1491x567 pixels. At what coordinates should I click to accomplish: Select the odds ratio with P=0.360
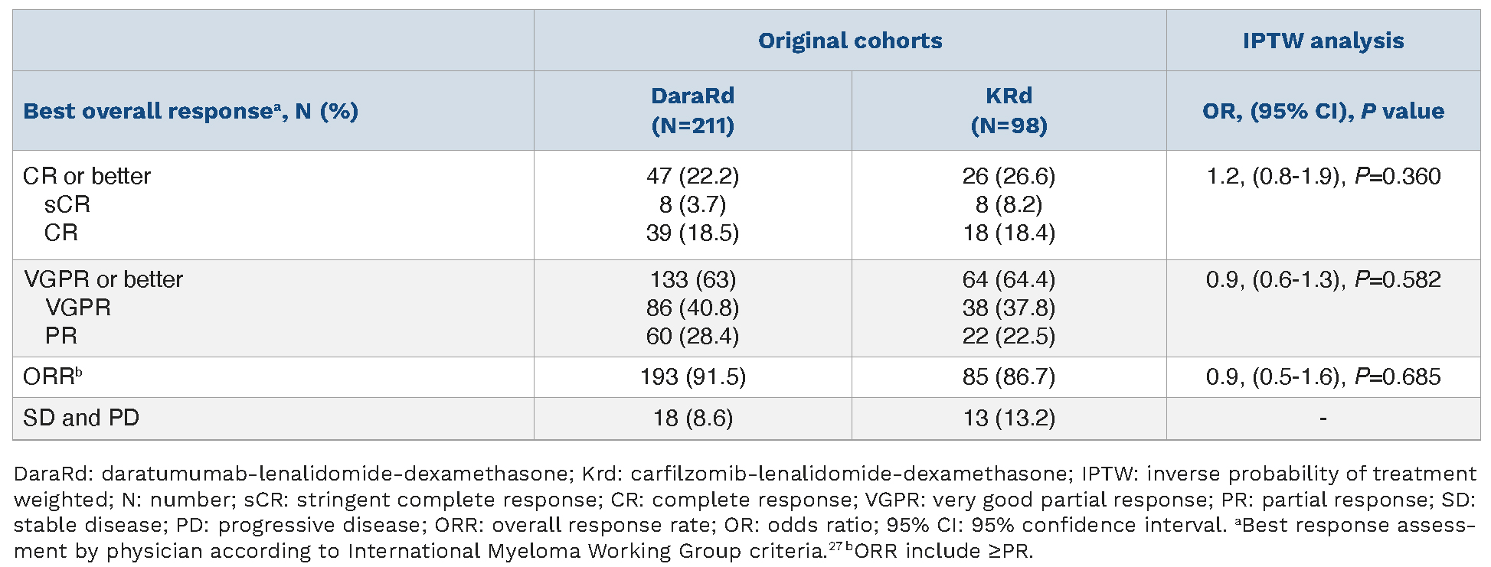pos(1323,176)
